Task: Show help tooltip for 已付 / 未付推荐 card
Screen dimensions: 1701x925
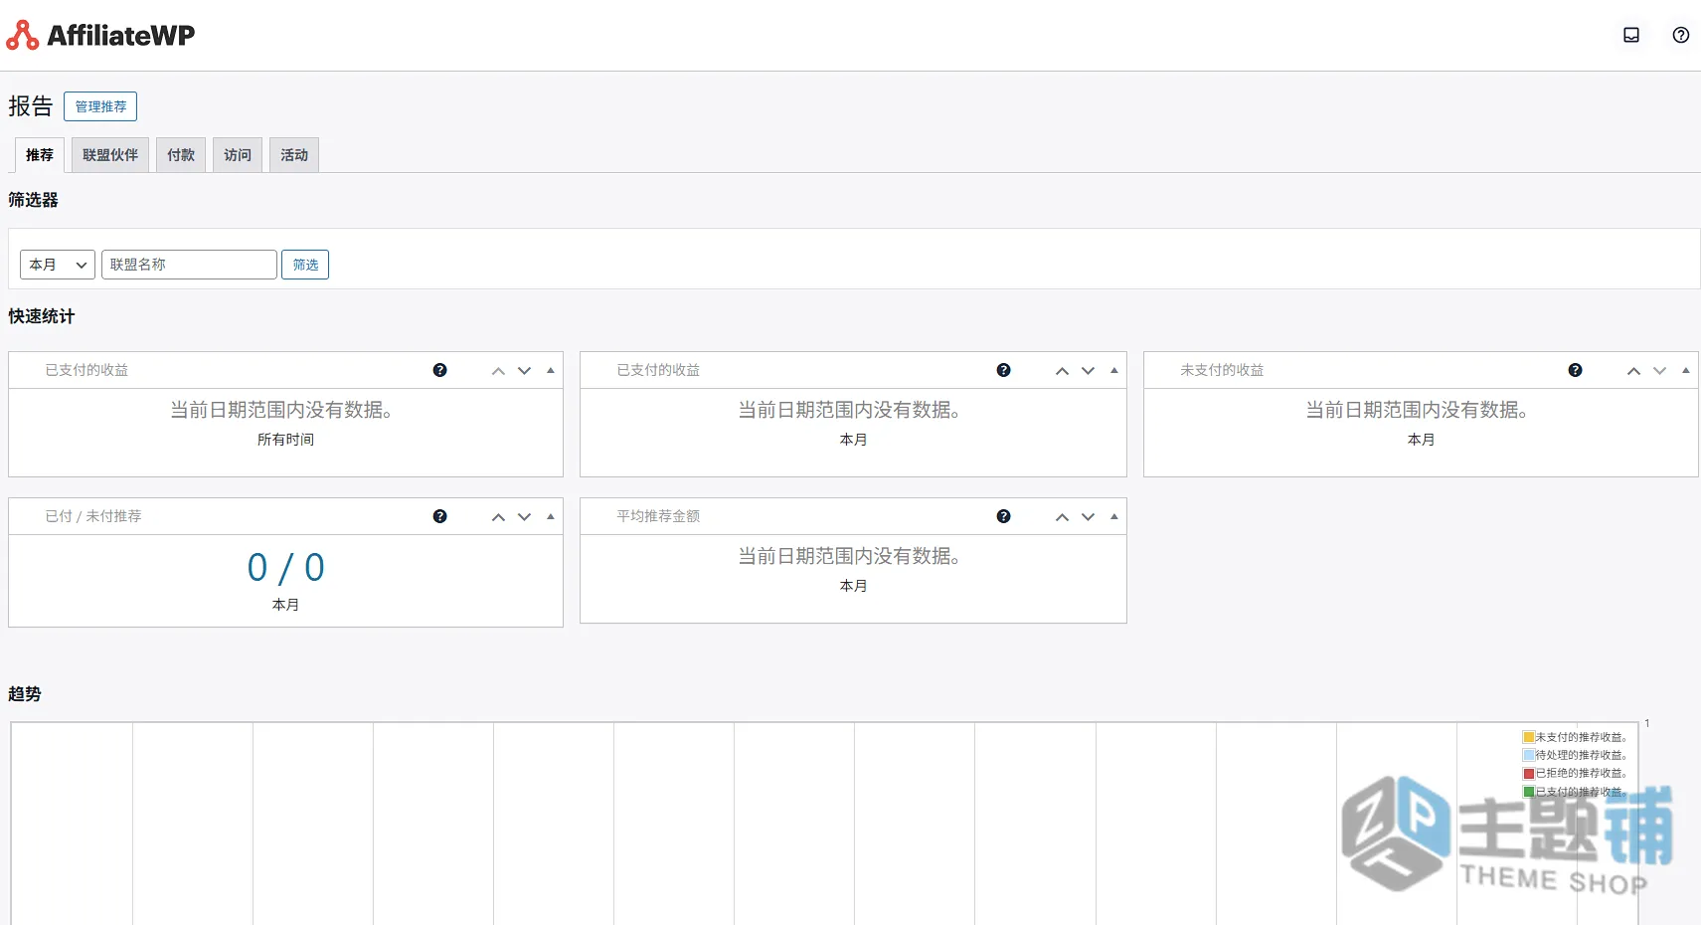Action: coord(439,516)
